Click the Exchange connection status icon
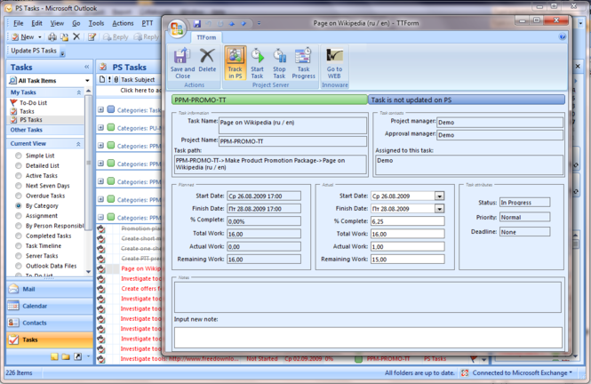The width and height of the screenshot is (591, 384). [465, 372]
